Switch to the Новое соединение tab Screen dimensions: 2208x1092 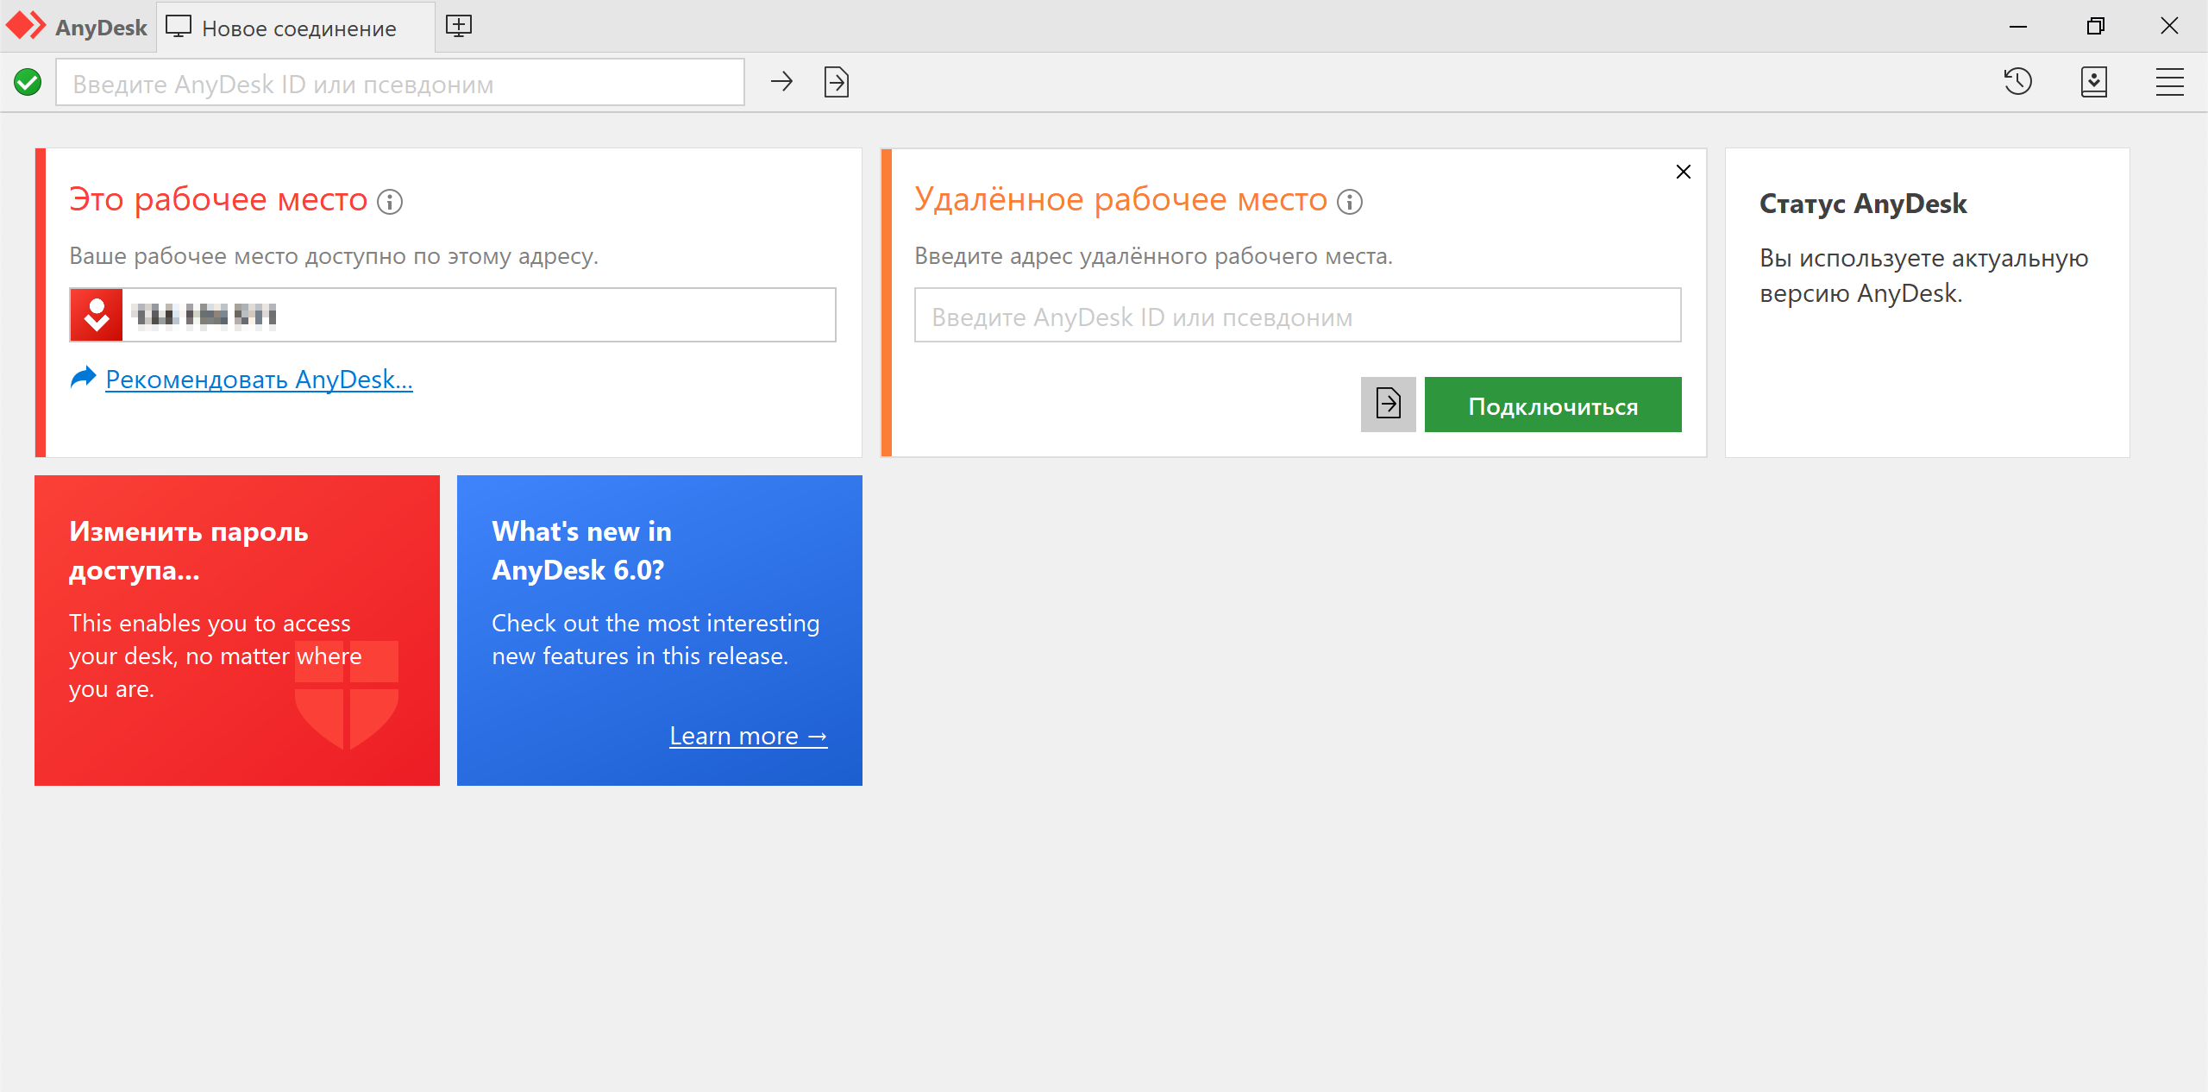point(295,28)
